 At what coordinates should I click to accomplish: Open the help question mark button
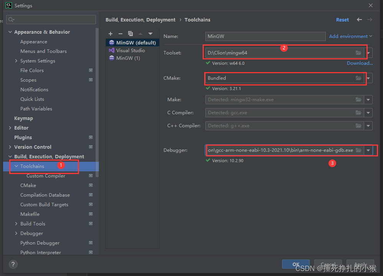tap(13, 264)
